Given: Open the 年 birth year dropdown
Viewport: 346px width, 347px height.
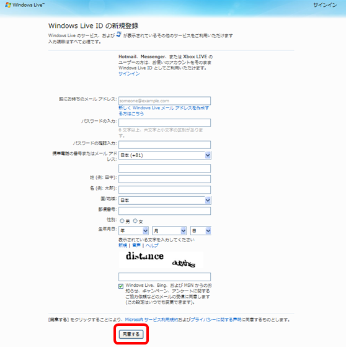Looking at the screenshot, I should click(133, 231).
